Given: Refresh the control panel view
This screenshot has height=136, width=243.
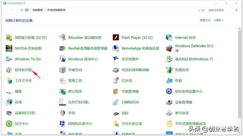Looking at the screenshot, I should pyautogui.click(x=203, y=10).
